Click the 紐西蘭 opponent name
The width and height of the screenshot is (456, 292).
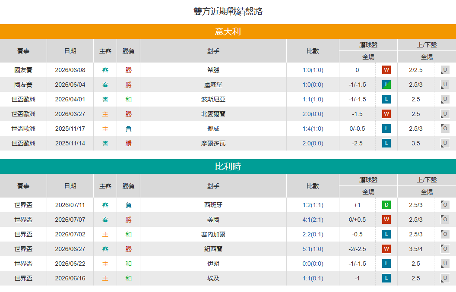[213, 249]
